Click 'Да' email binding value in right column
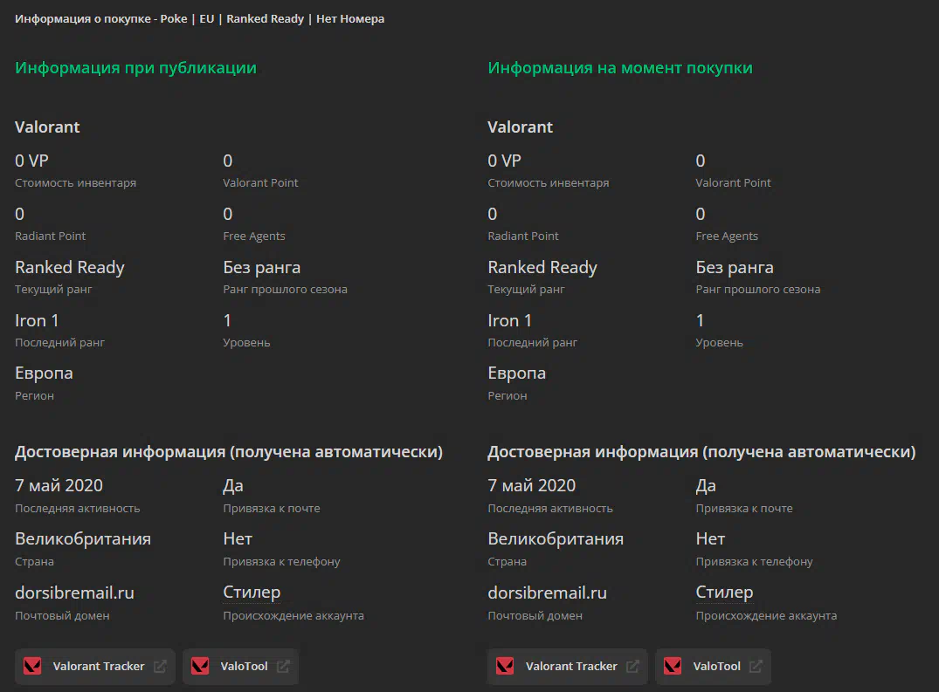Image resolution: width=939 pixels, height=692 pixels. click(x=706, y=486)
